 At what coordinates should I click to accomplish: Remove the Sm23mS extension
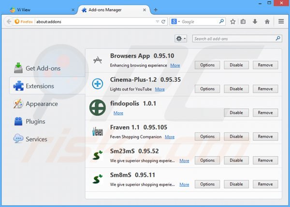point(265,160)
